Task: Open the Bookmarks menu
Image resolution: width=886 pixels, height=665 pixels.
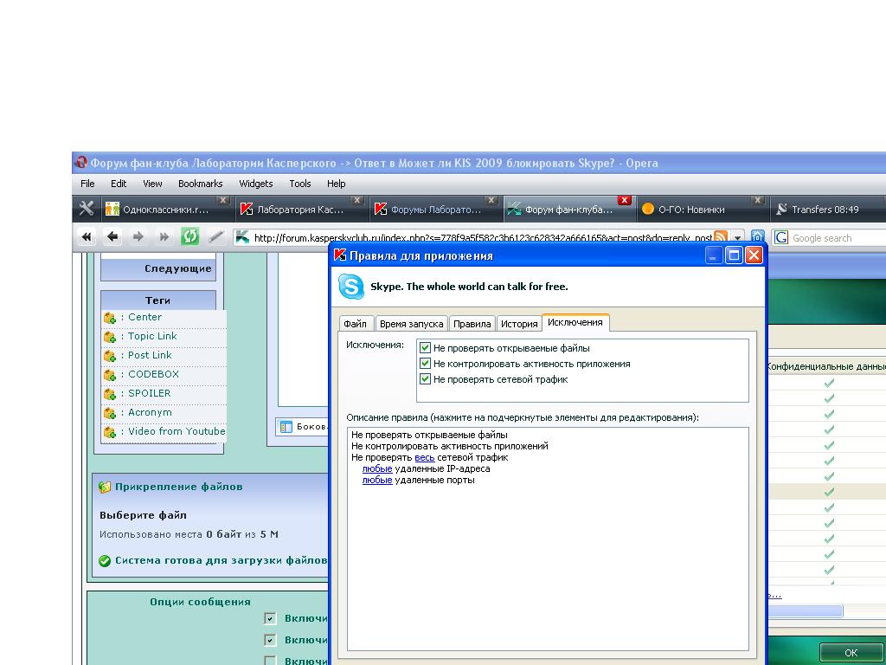Action: (201, 184)
